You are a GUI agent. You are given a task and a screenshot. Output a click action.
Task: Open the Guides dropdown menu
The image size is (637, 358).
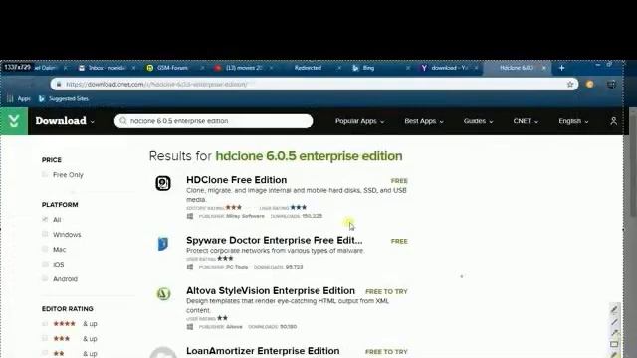478,121
